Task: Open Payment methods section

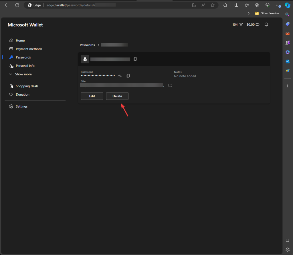Action: [25, 49]
